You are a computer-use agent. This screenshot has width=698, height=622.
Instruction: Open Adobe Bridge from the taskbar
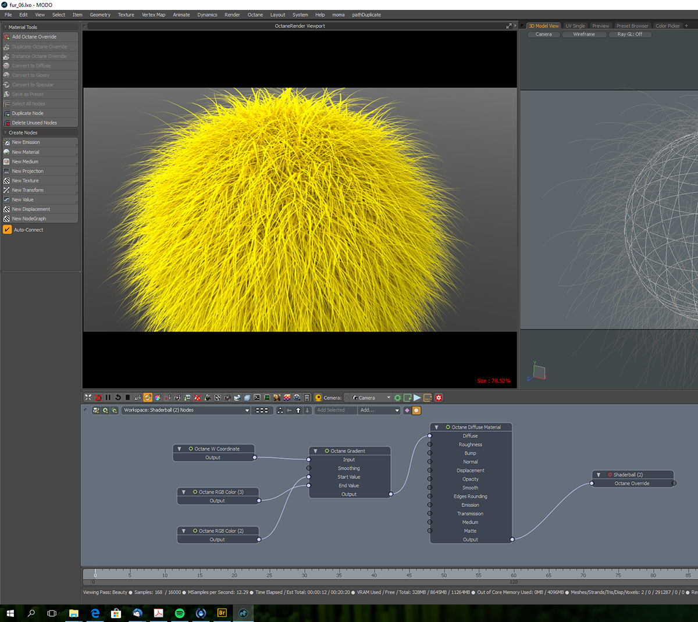(x=222, y=613)
